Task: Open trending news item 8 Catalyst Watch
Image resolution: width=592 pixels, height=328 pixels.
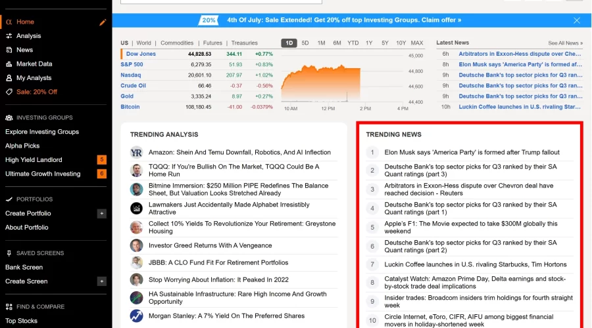Action: pyautogui.click(x=475, y=283)
